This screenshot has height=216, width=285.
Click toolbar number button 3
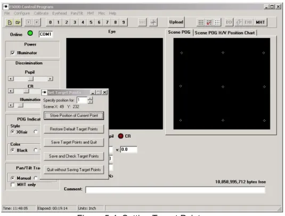point(75,22)
